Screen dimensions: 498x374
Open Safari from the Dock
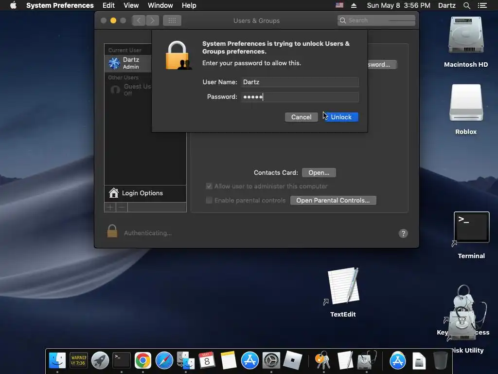click(164, 360)
